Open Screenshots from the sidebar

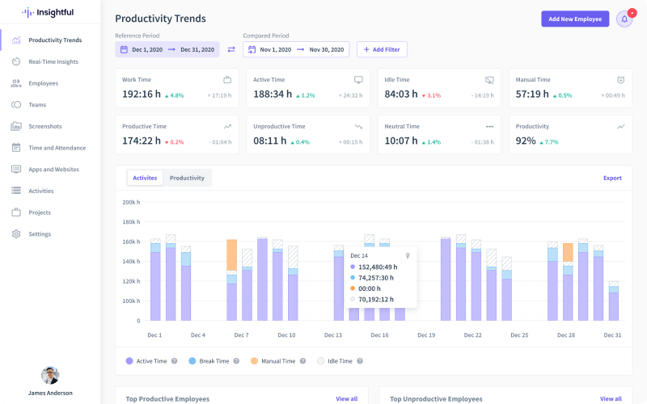[x=44, y=126]
